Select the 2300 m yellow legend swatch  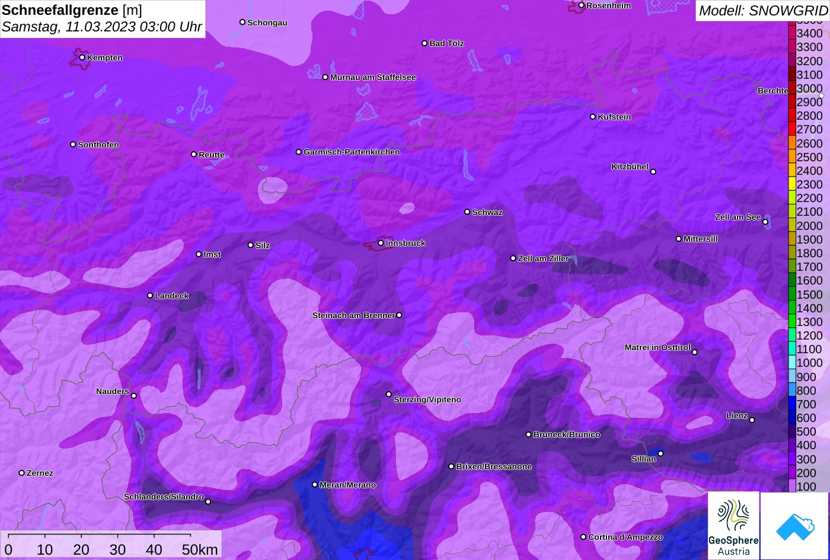pyautogui.click(x=791, y=184)
